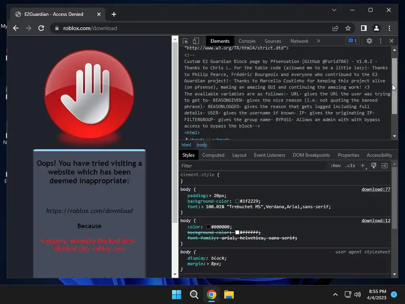Click the lock icon in address bar
Screen dimensions: 405x304
[x=57, y=28]
